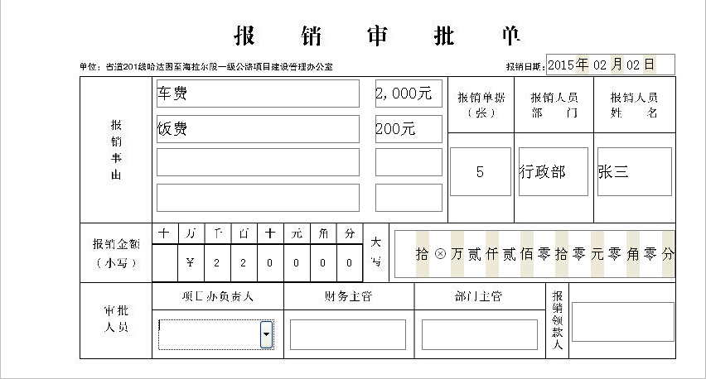Click the 车费 reimbursement reason field

point(258,94)
